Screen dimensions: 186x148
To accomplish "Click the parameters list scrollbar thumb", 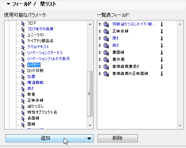I will (90, 94).
